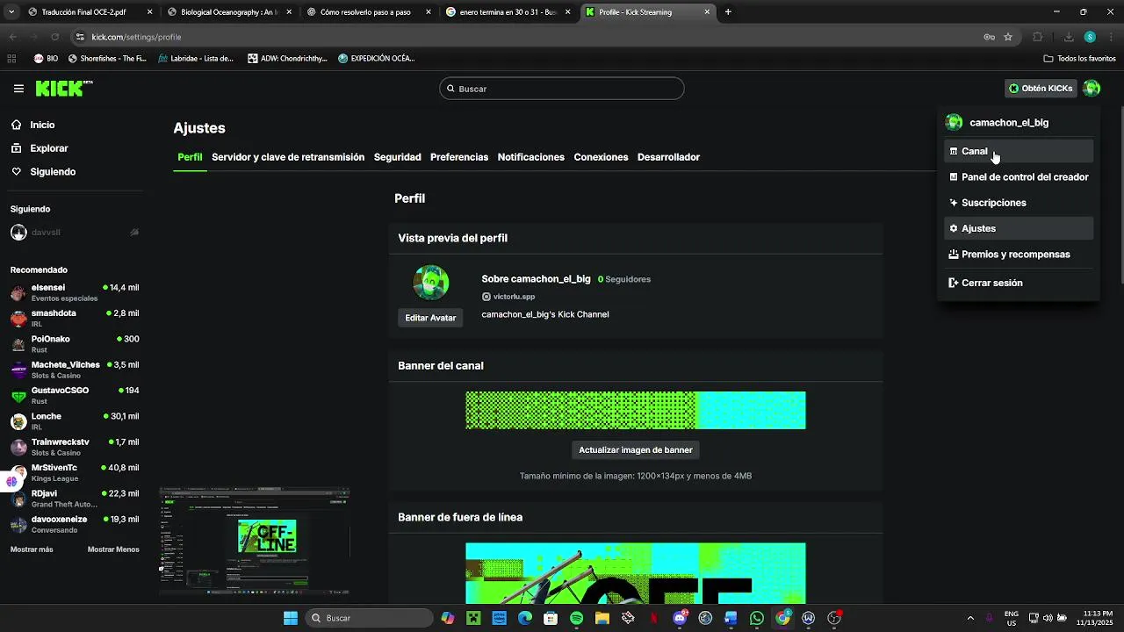Go to the Notificaciones tab
This screenshot has width=1124, height=632.
click(530, 157)
